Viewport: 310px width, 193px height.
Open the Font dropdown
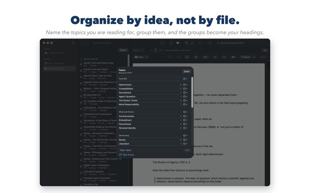(x=137, y=50)
